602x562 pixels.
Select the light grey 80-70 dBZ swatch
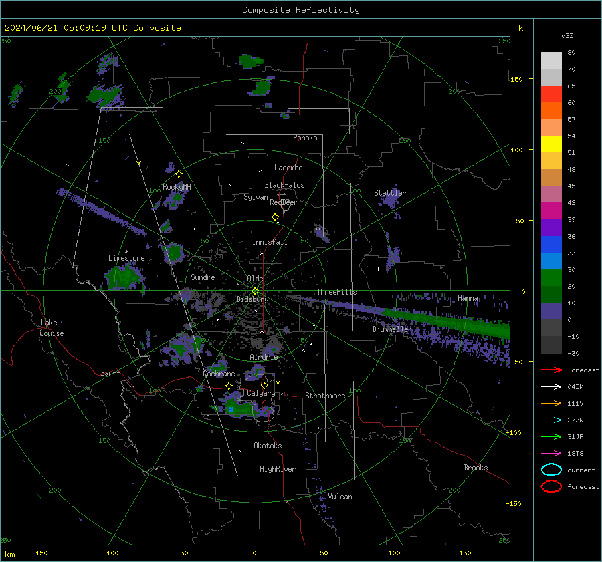point(551,61)
